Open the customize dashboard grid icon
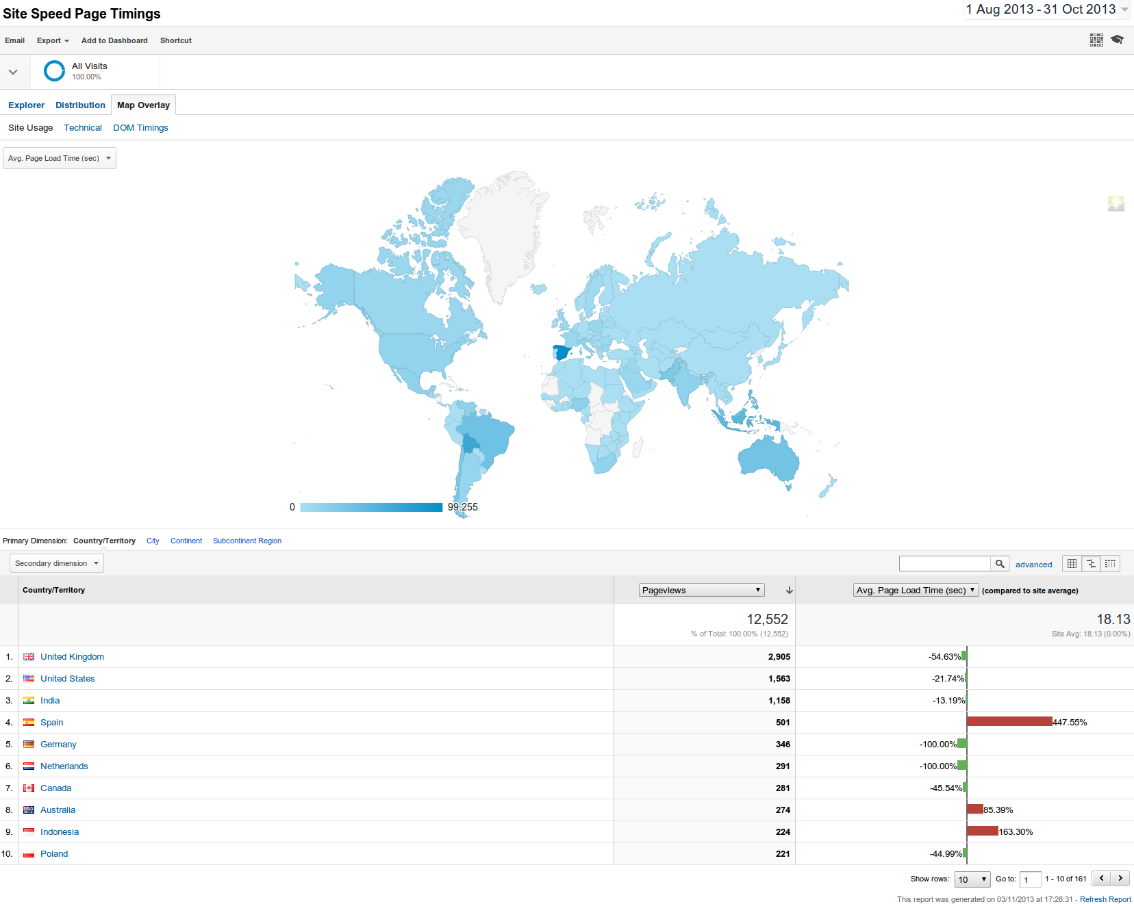This screenshot has width=1134, height=904. [1096, 40]
